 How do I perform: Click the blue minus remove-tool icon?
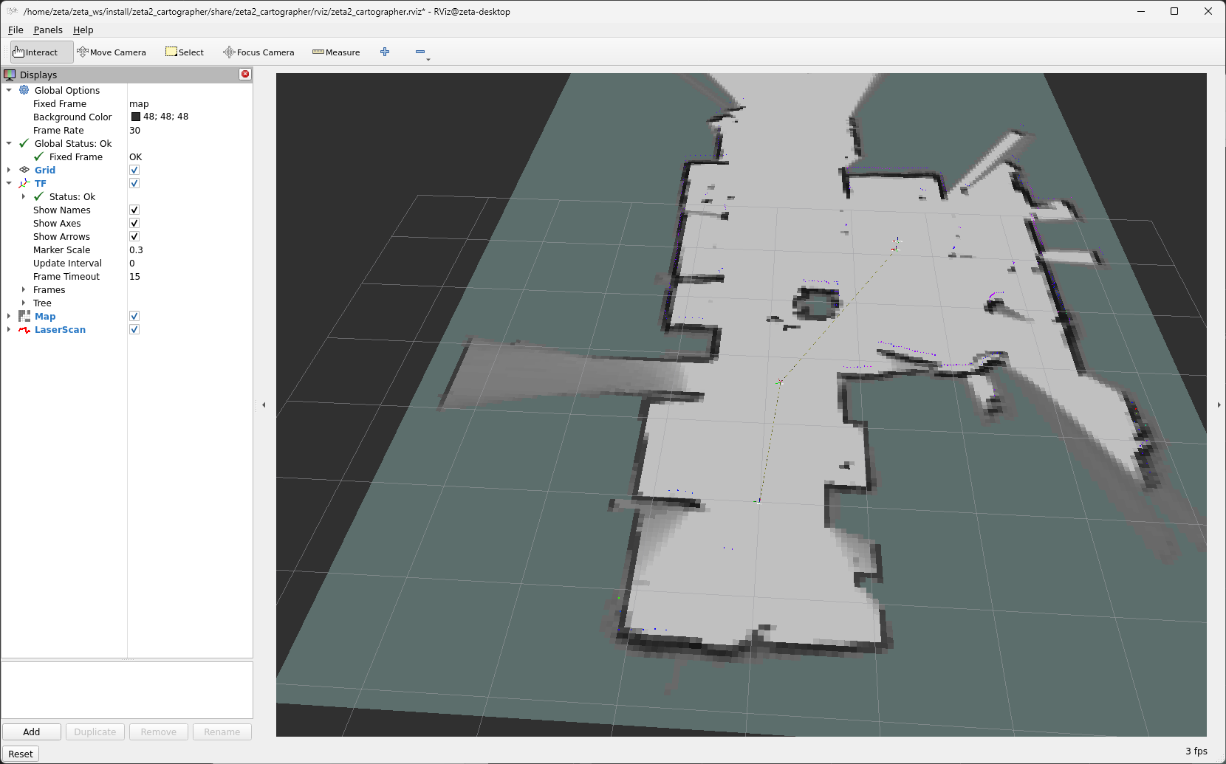click(420, 52)
